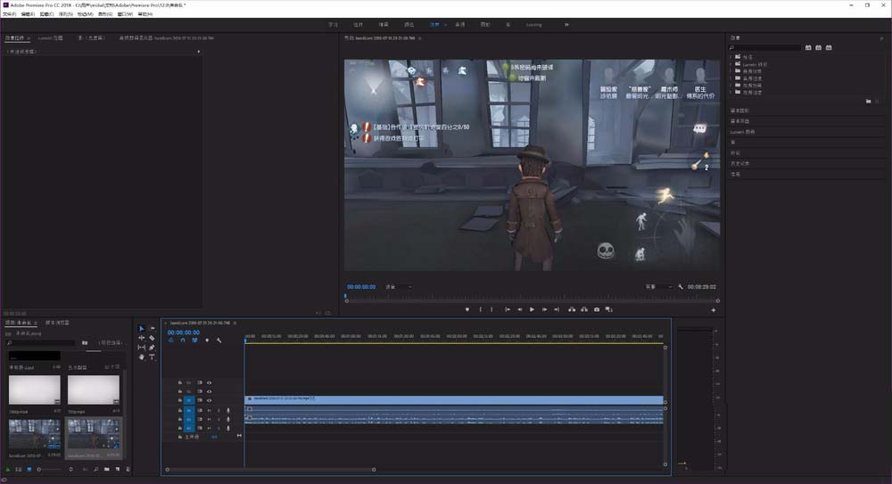Enable voice-over record on first audio track
Screen dimensions: 892x484
[x=228, y=410]
